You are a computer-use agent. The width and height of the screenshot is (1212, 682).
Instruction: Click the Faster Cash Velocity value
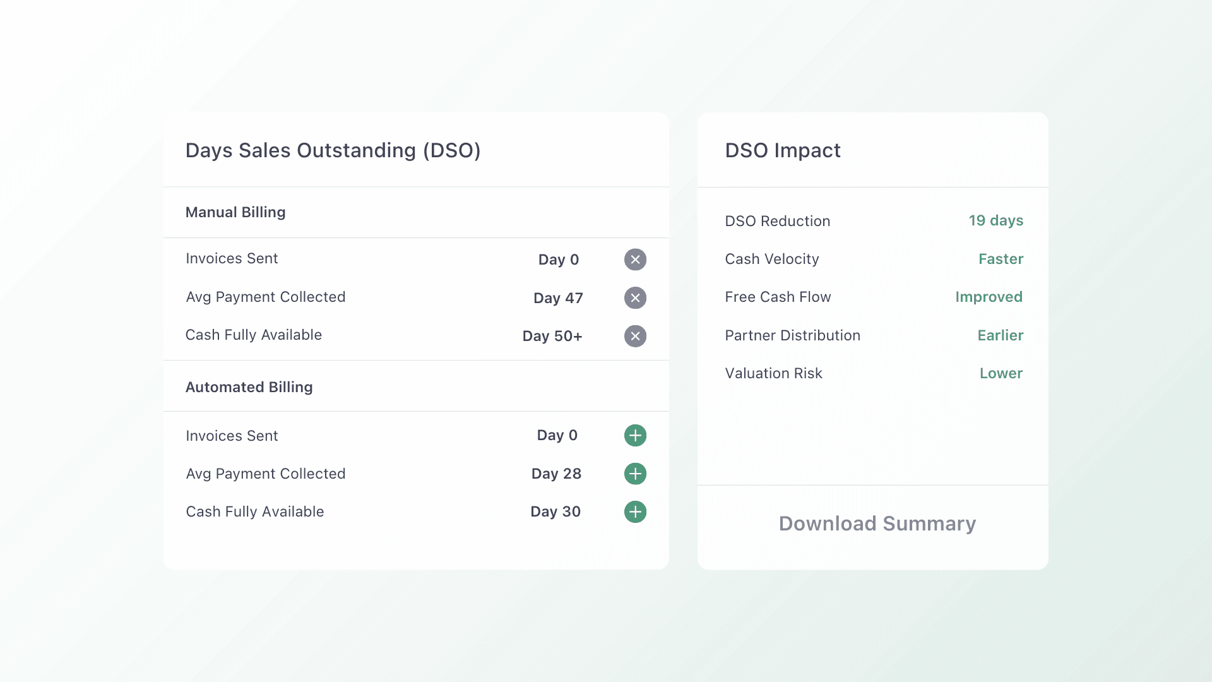coord(1001,259)
